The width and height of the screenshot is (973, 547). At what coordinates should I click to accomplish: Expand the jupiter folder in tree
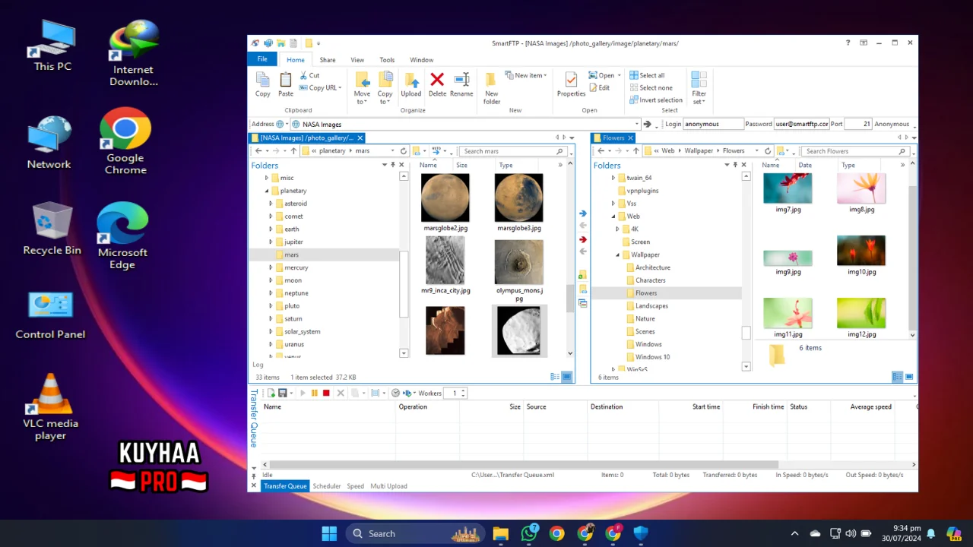[x=271, y=242]
